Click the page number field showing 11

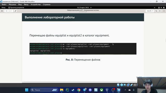coord(6,11)
